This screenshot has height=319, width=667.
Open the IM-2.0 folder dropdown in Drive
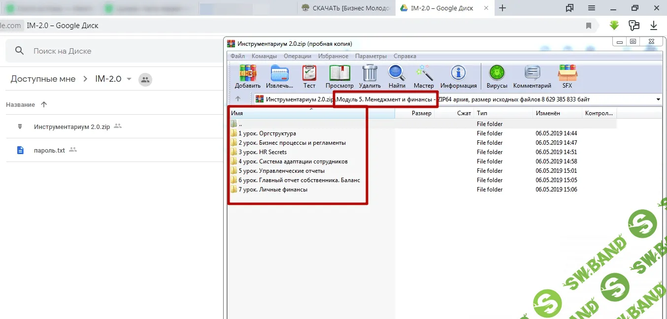129,79
